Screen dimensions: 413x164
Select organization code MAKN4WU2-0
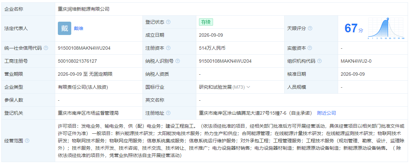pos(356,61)
